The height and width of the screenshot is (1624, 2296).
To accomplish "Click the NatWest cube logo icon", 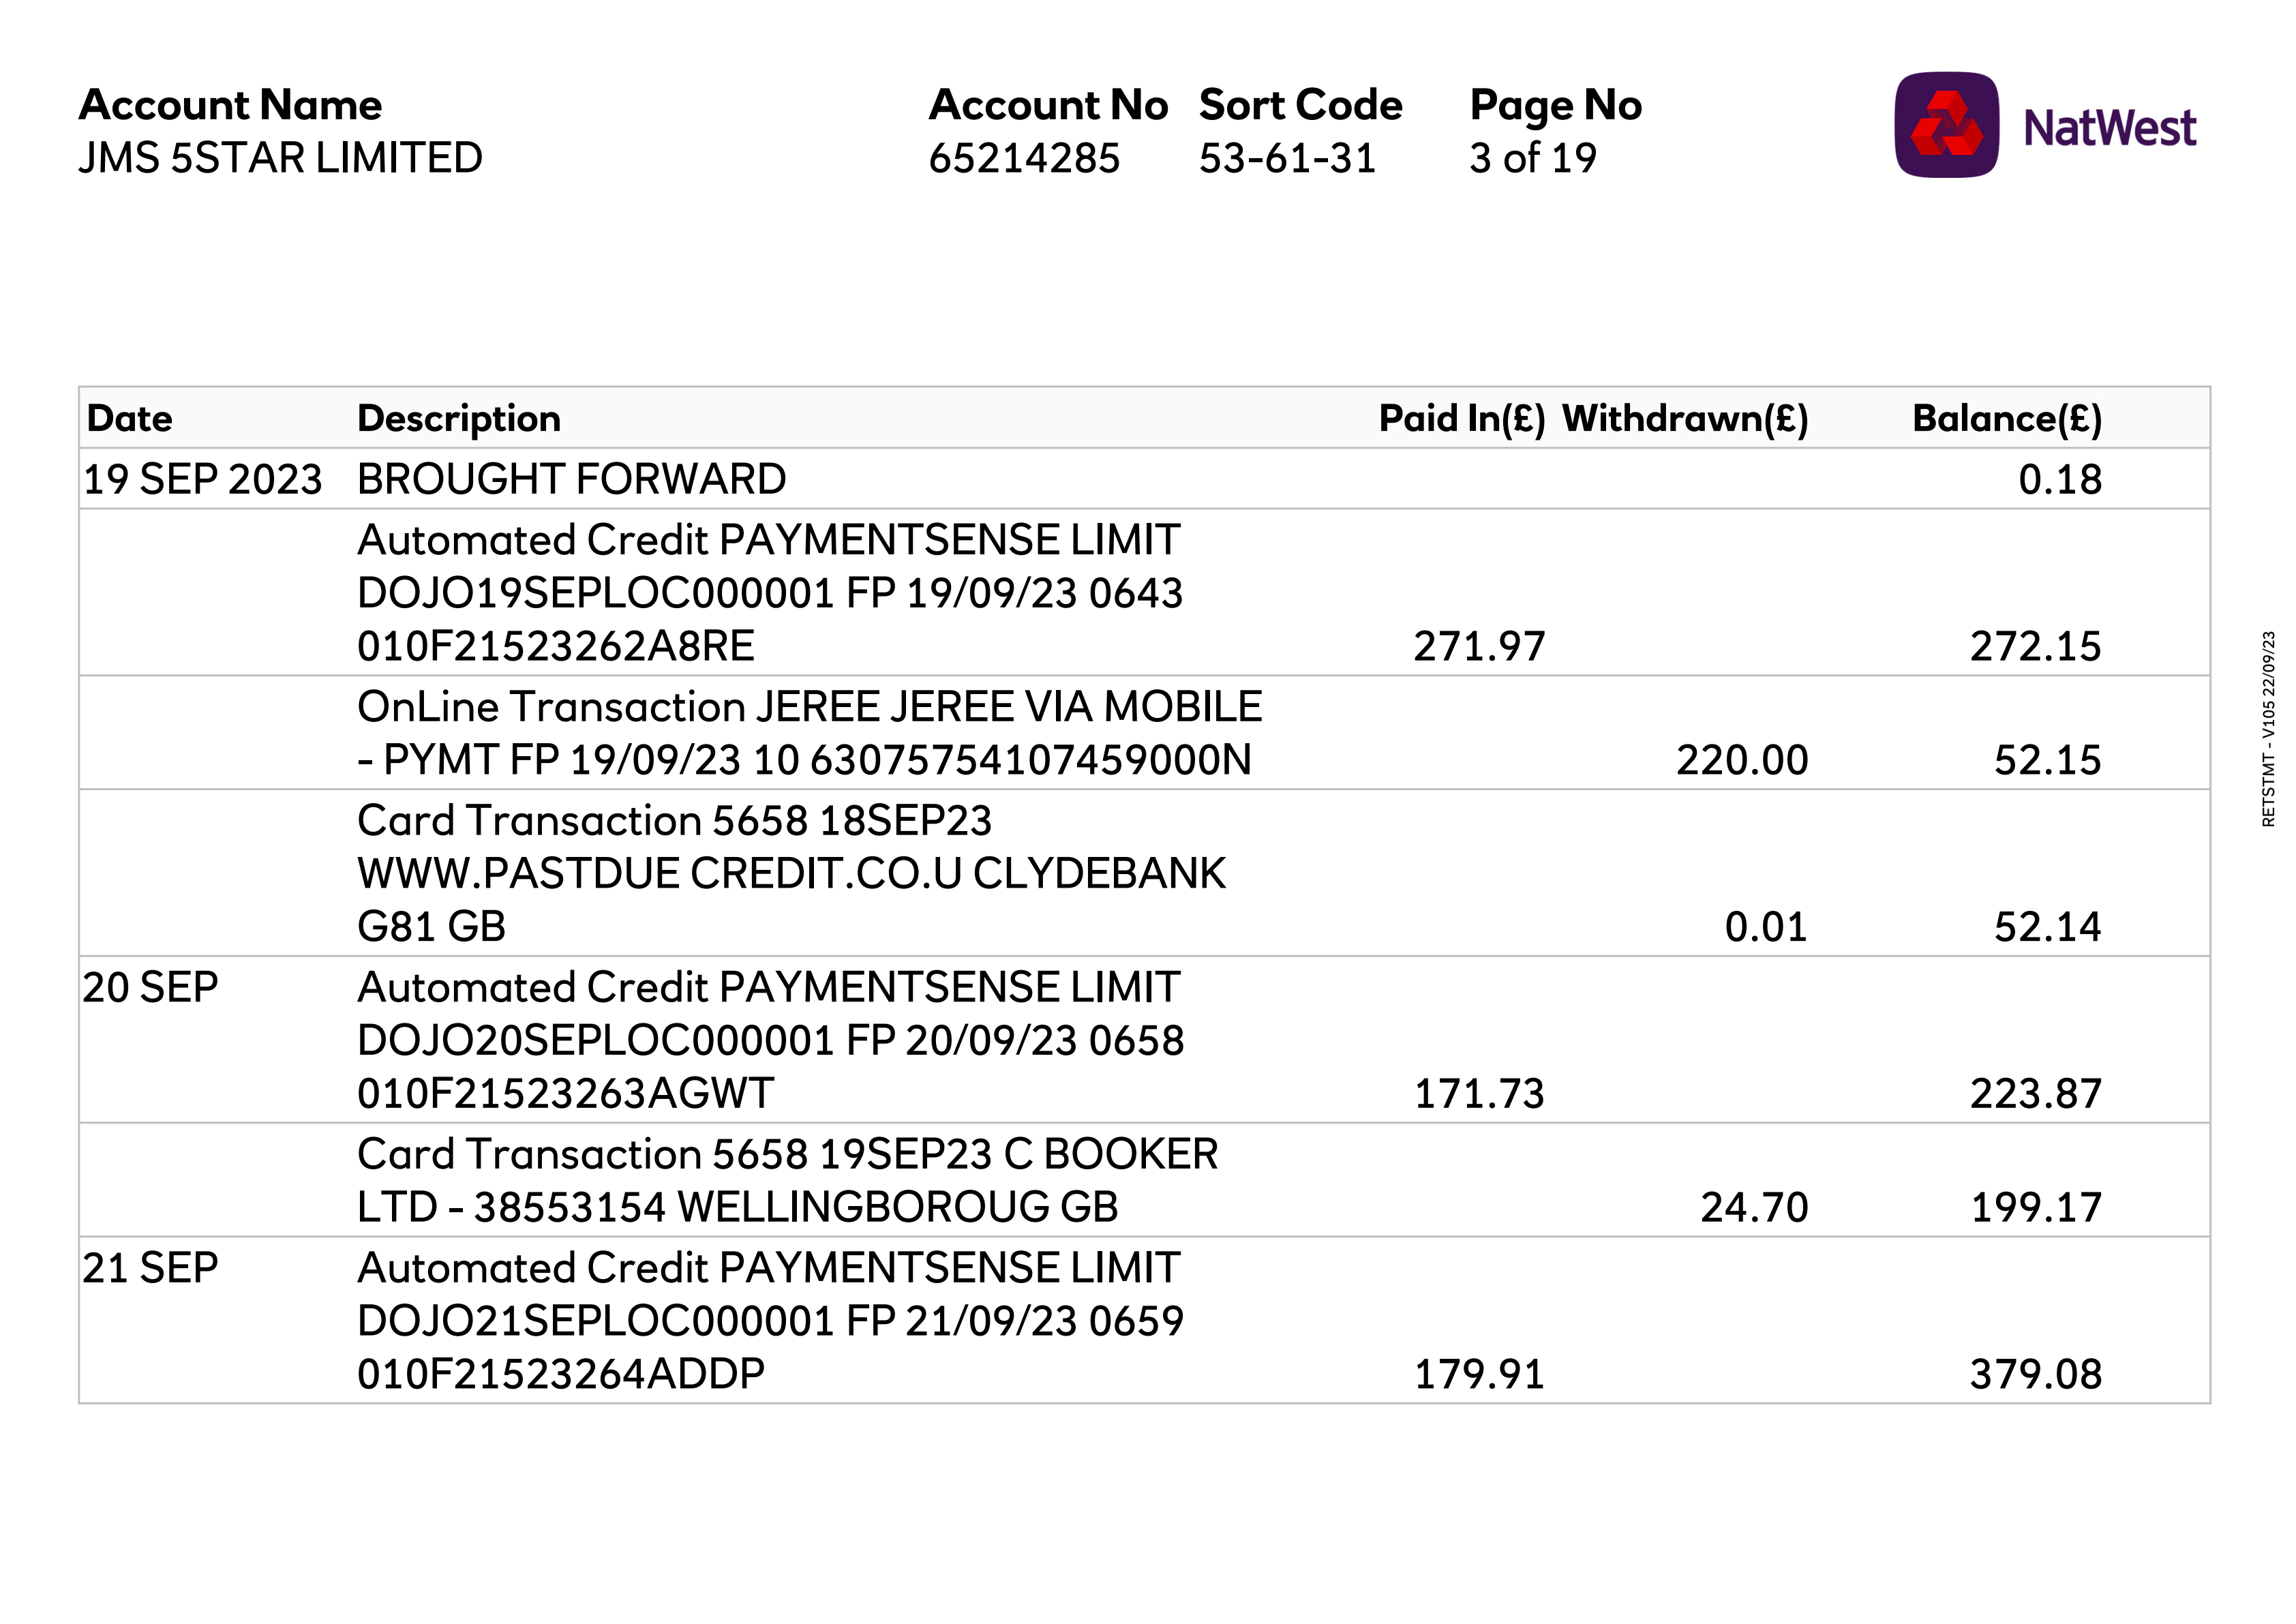I will (x=1945, y=125).
